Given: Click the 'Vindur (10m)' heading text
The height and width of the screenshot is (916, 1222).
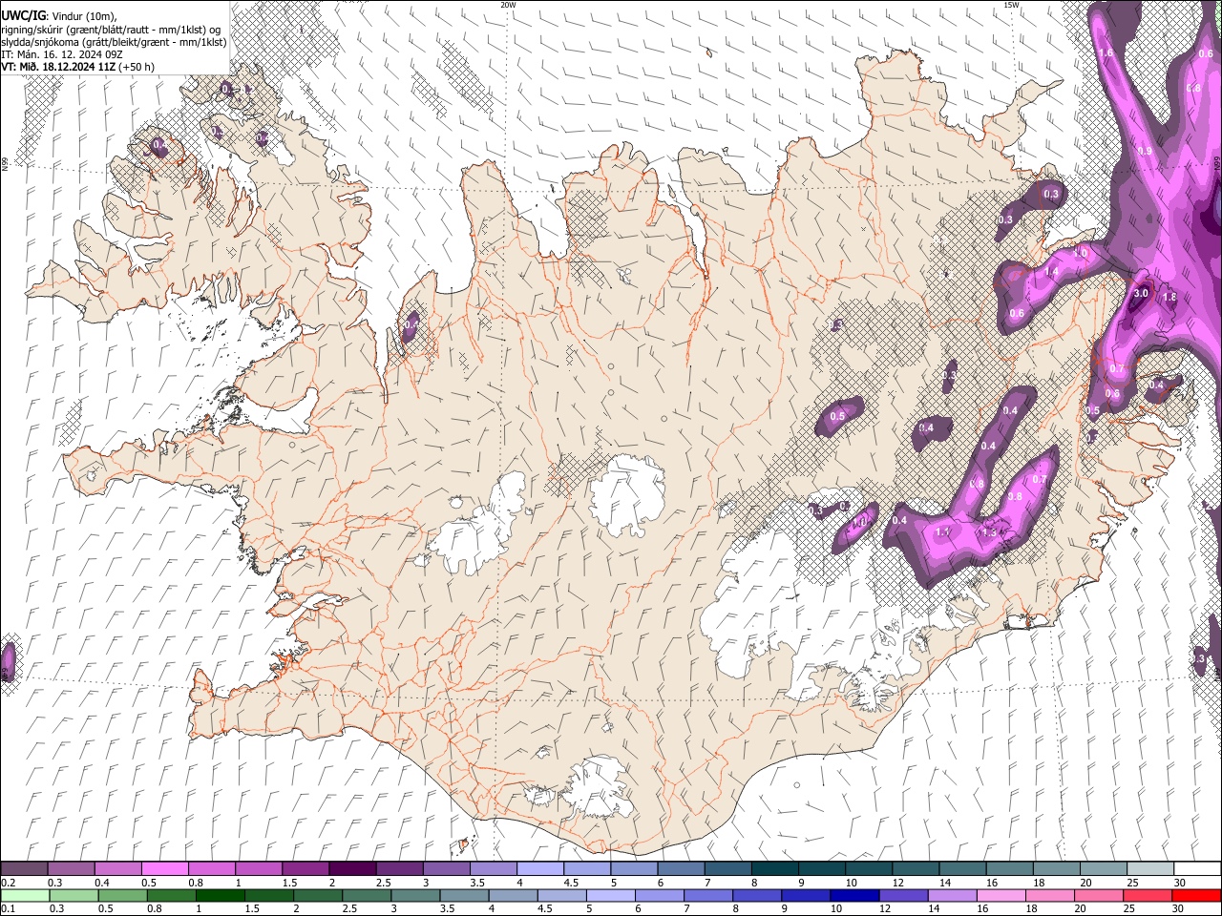Looking at the screenshot, I should pos(83,16).
